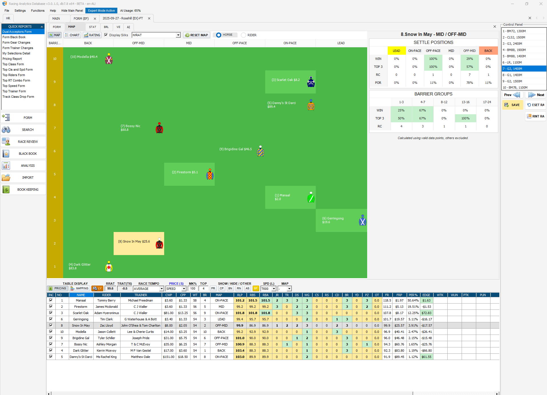Click the yellow LEAD settle position header
Image resolution: width=547 pixels, height=395 pixels.
pyautogui.click(x=396, y=51)
